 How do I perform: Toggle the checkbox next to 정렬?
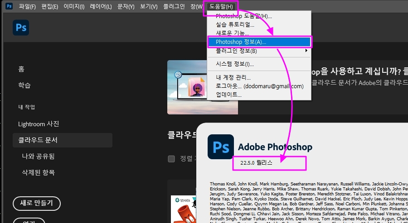coord(171,159)
